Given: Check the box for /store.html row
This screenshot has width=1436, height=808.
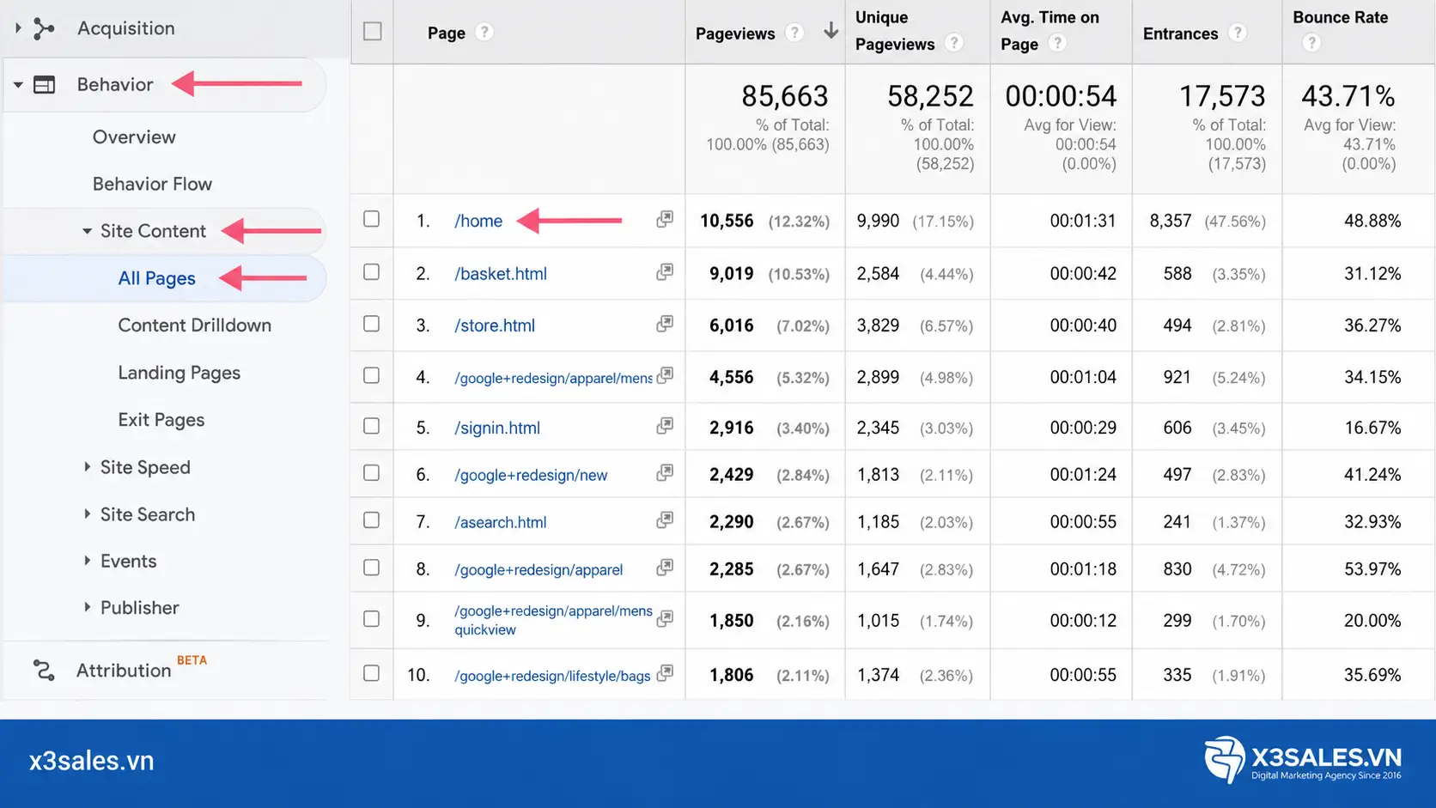Looking at the screenshot, I should [371, 324].
